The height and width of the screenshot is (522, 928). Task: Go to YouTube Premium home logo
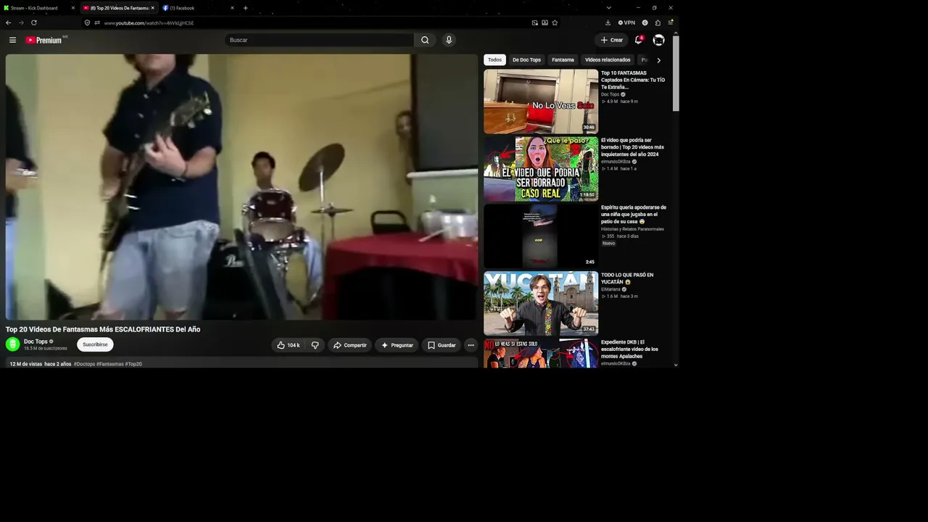(x=43, y=40)
